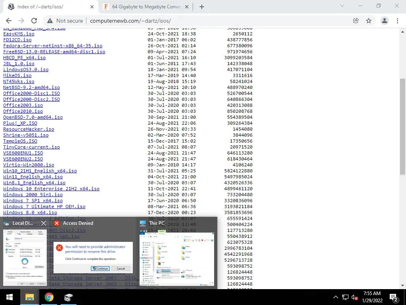The height and width of the screenshot is (305, 406).
Task: Click Windows_7_Ultimate_HP_OEM.iso link
Action: coord(44,207)
